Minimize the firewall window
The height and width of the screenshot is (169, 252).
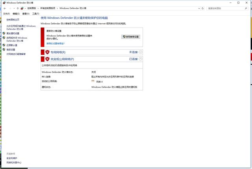click(x=230, y=3)
